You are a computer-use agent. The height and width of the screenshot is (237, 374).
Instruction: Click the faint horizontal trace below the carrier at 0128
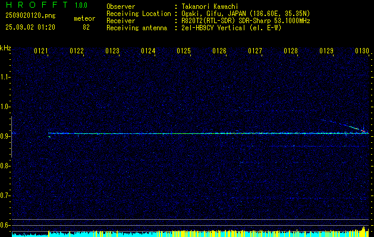point(320,146)
